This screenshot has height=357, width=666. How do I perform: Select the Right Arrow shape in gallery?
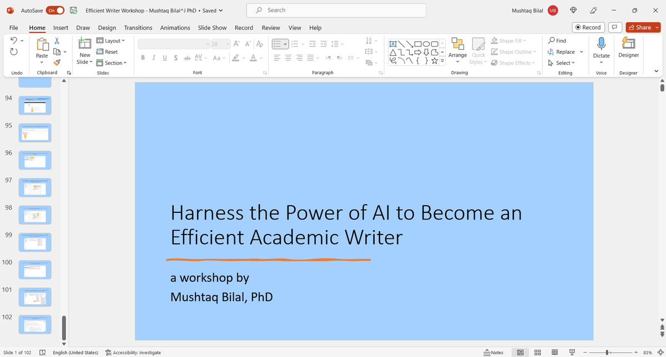(x=417, y=52)
